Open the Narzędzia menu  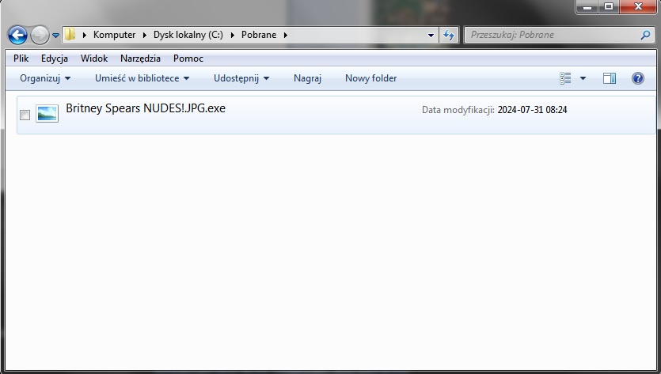tap(140, 59)
